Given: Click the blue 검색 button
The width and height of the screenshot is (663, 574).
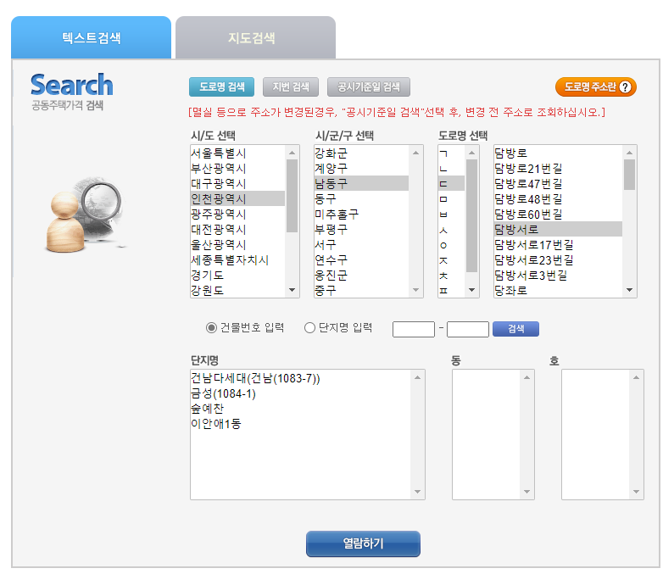Looking at the screenshot, I should [515, 329].
